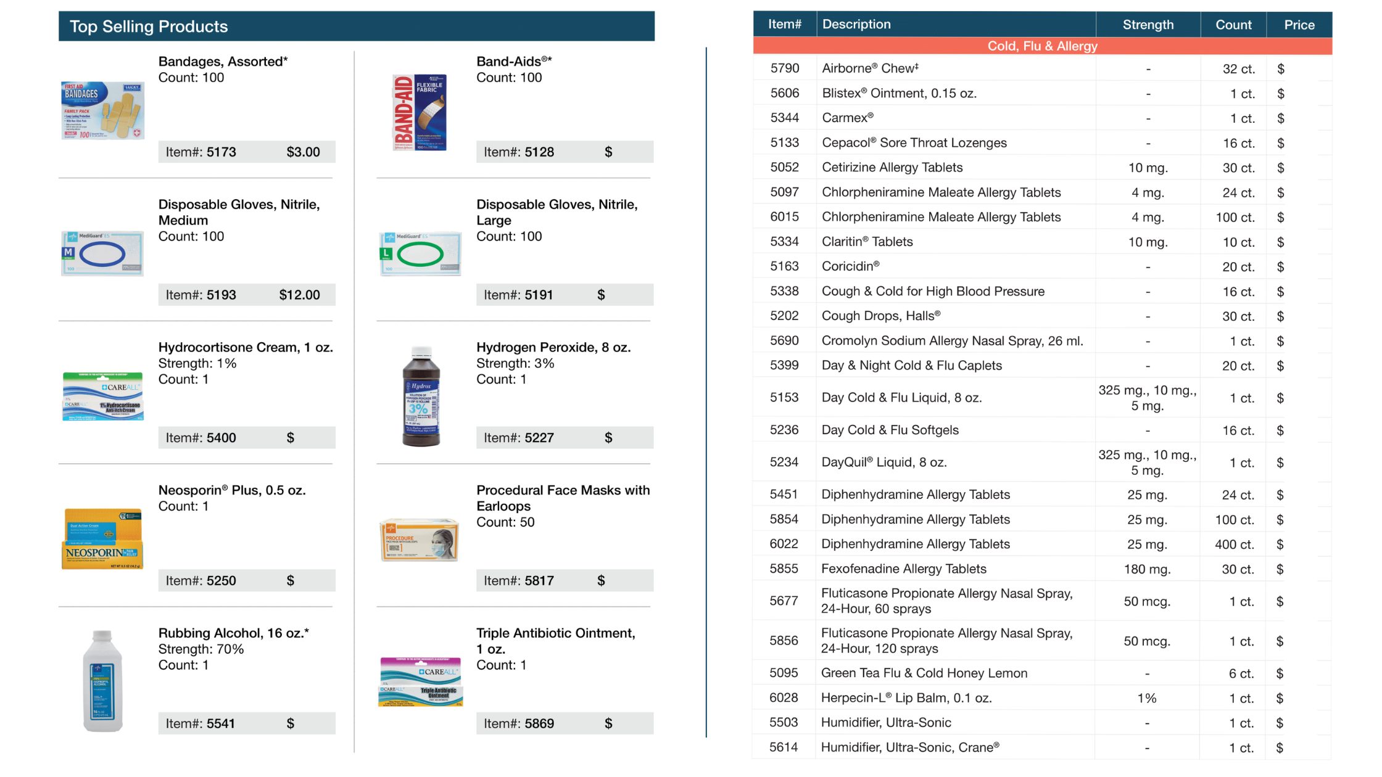Click the Description column header

856,25
